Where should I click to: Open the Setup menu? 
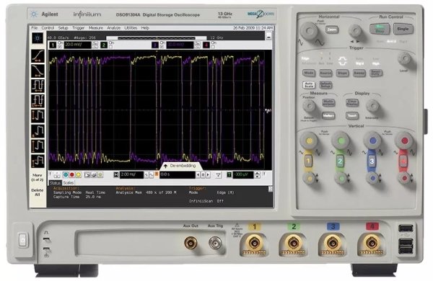(x=63, y=28)
